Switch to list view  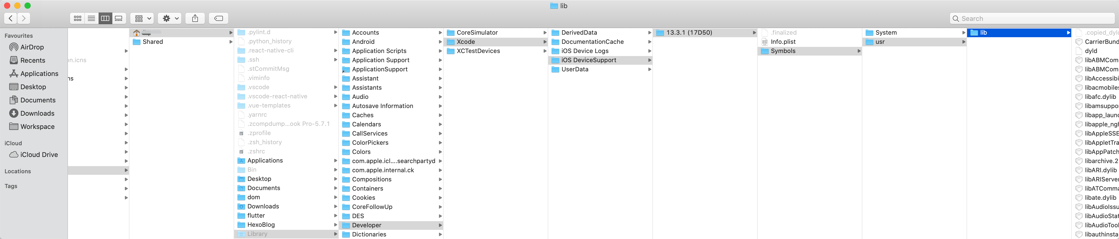(91, 18)
